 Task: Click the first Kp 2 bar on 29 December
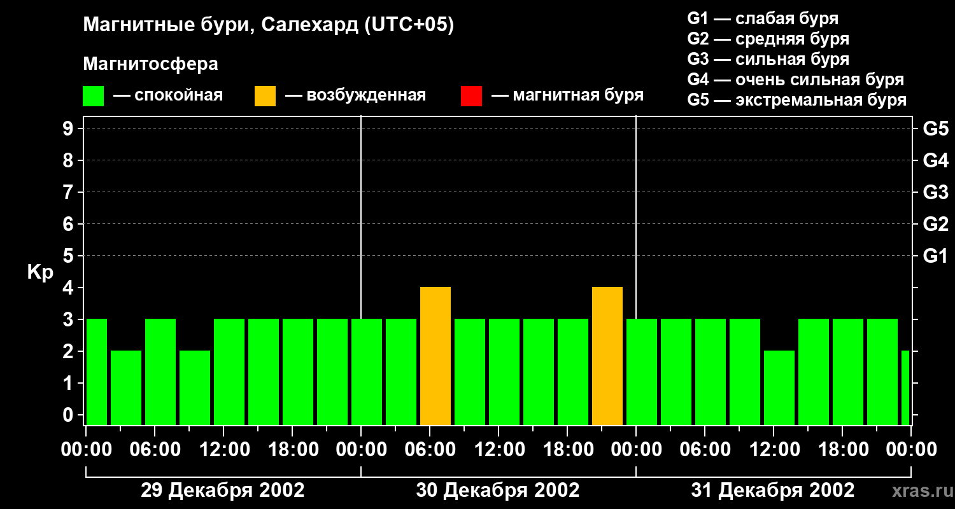[126, 388]
